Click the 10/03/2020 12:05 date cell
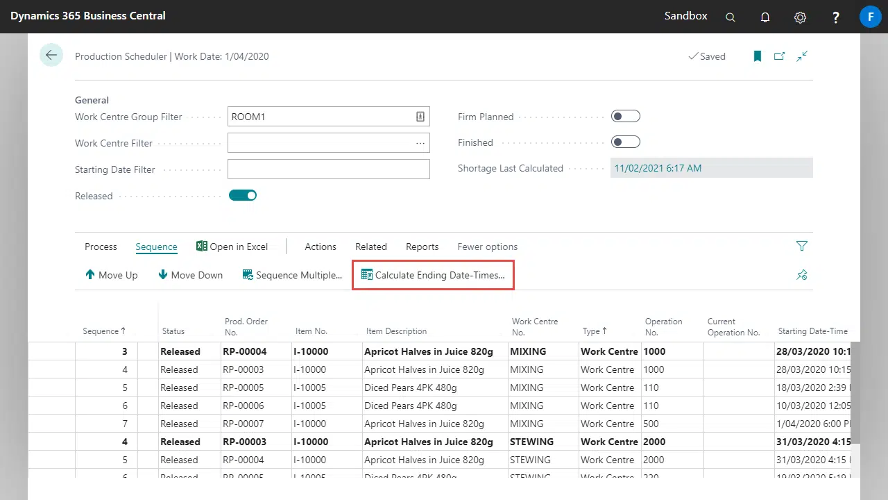This screenshot has height=500, width=888. (x=813, y=406)
